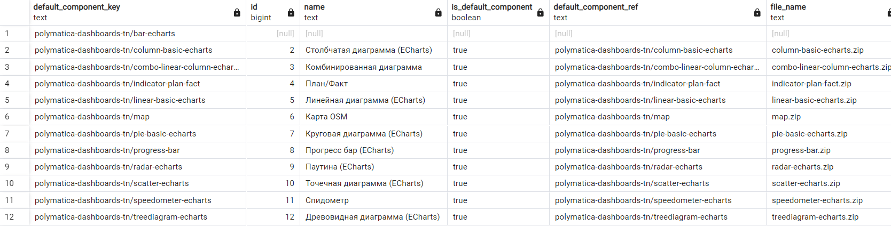This screenshot has height=226, width=891.
Task: Click the 'Спидометр' name cell
Action: [x=327, y=200]
